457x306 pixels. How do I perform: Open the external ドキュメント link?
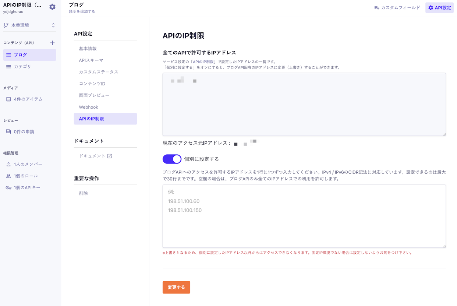[95, 156]
